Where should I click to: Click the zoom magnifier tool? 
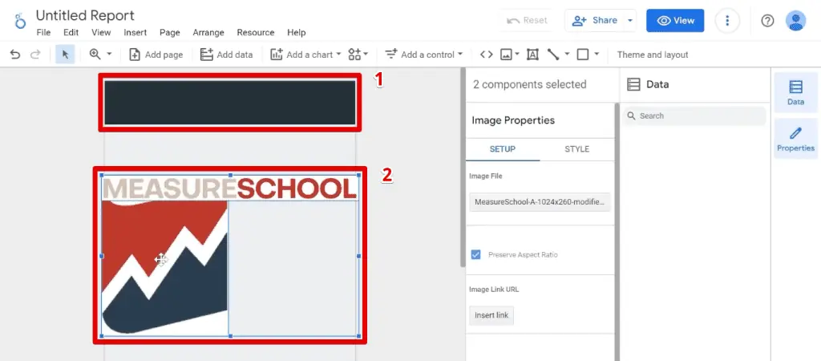95,54
